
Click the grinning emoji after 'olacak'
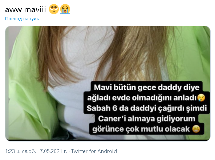point(196,129)
